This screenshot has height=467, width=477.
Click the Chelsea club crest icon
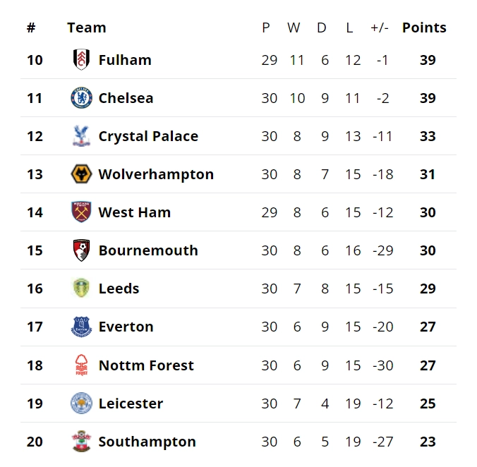tap(81, 98)
